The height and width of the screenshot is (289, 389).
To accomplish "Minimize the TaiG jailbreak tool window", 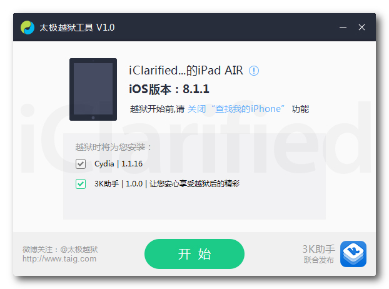I will coord(343,28).
